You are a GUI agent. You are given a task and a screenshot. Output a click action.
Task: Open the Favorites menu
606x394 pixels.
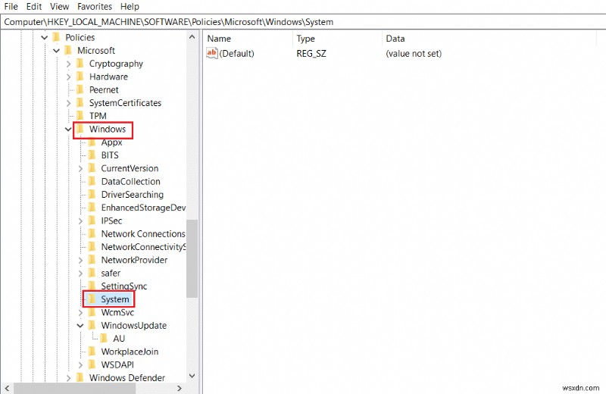pos(95,7)
